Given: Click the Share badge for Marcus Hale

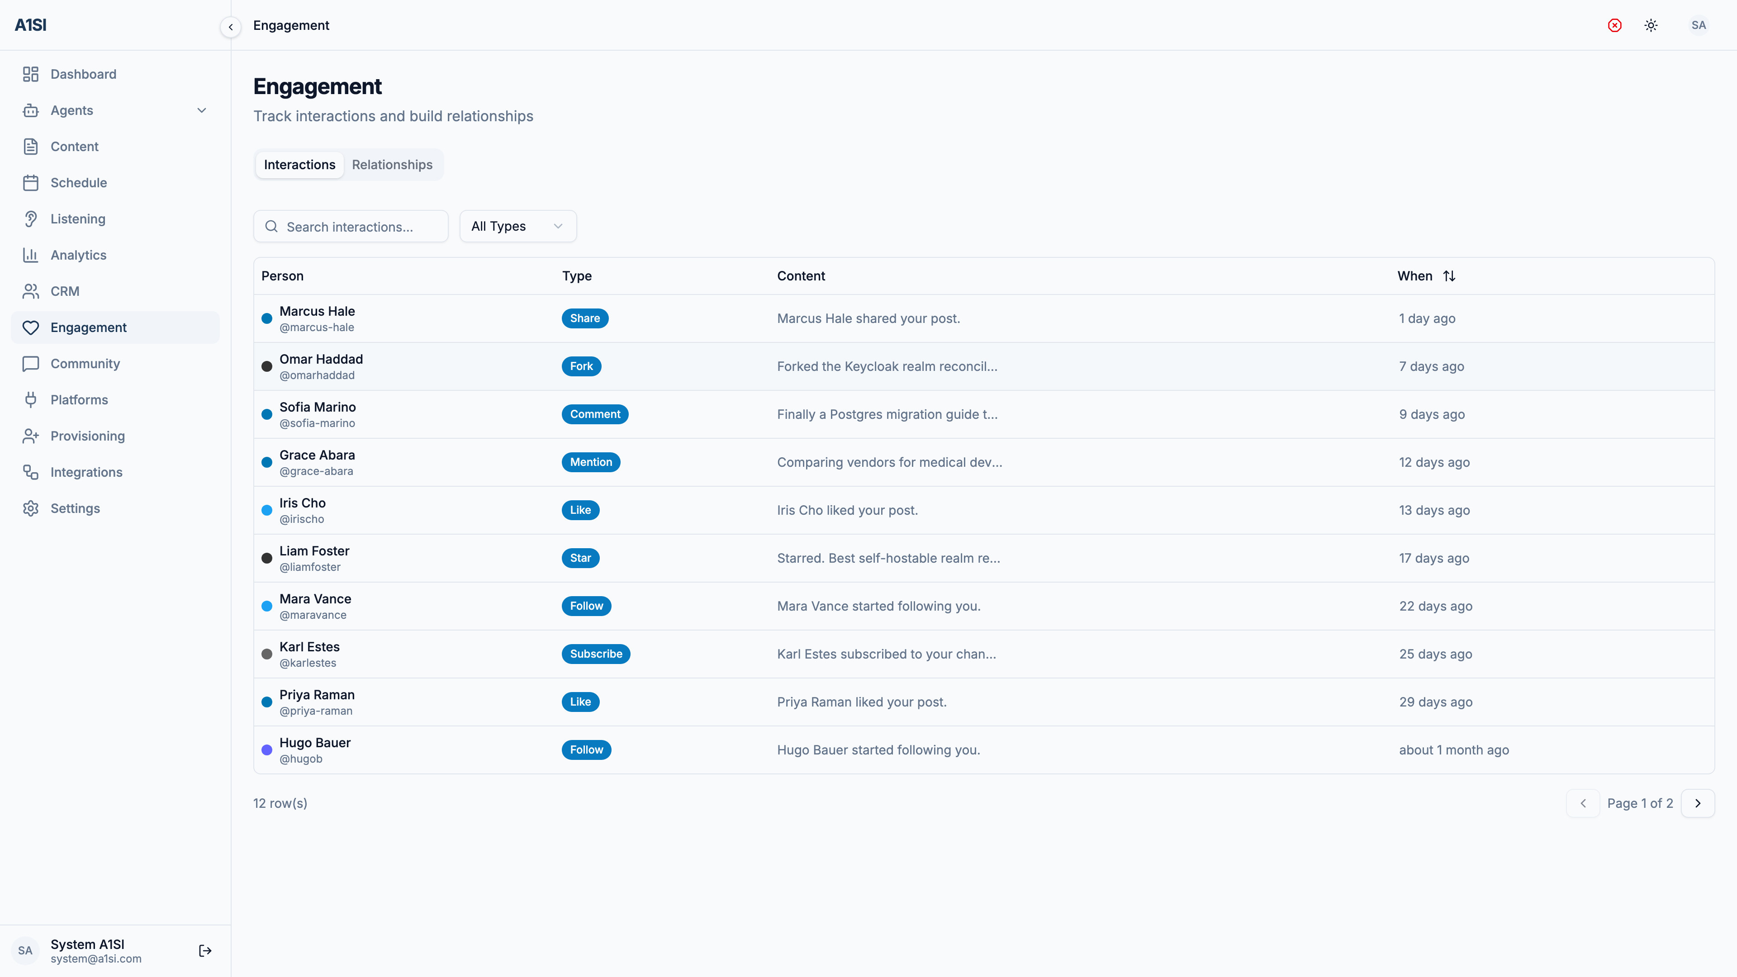Looking at the screenshot, I should tap(584, 318).
